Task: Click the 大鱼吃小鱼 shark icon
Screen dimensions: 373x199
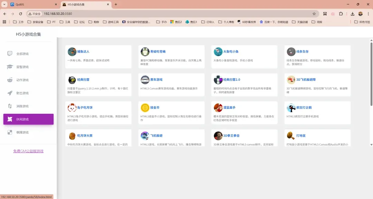Action: [x=218, y=52]
